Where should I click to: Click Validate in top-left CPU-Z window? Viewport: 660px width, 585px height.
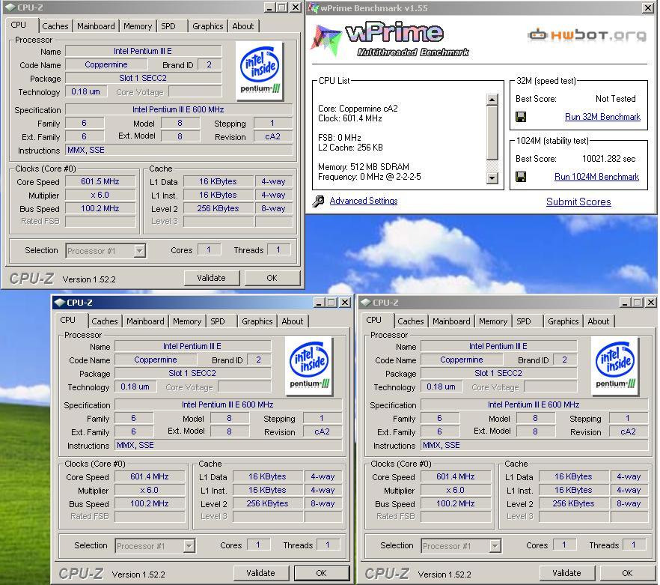coord(211,278)
